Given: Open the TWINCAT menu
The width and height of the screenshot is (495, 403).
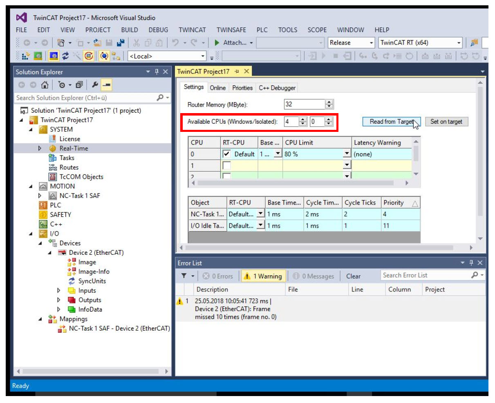Looking at the screenshot, I should pos(192,30).
